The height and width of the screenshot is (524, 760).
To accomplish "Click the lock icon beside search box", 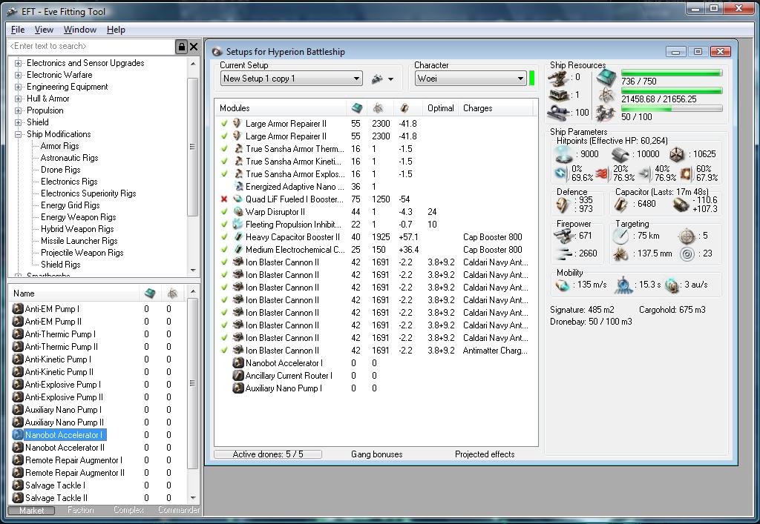I will 181,47.
